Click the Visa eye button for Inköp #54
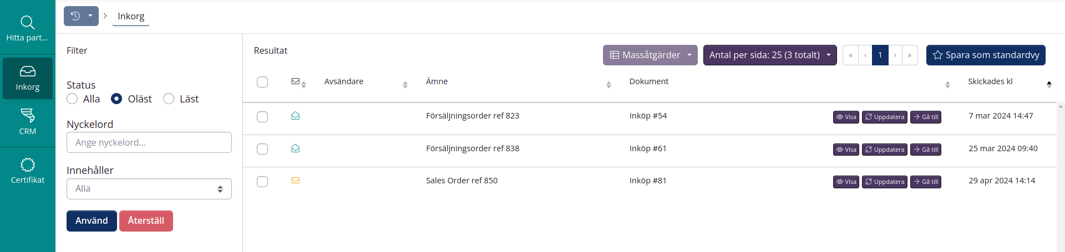 (846, 117)
